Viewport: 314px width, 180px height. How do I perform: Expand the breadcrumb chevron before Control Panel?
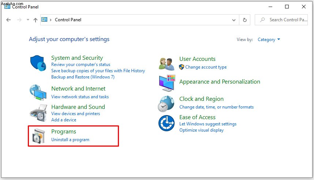click(51, 20)
